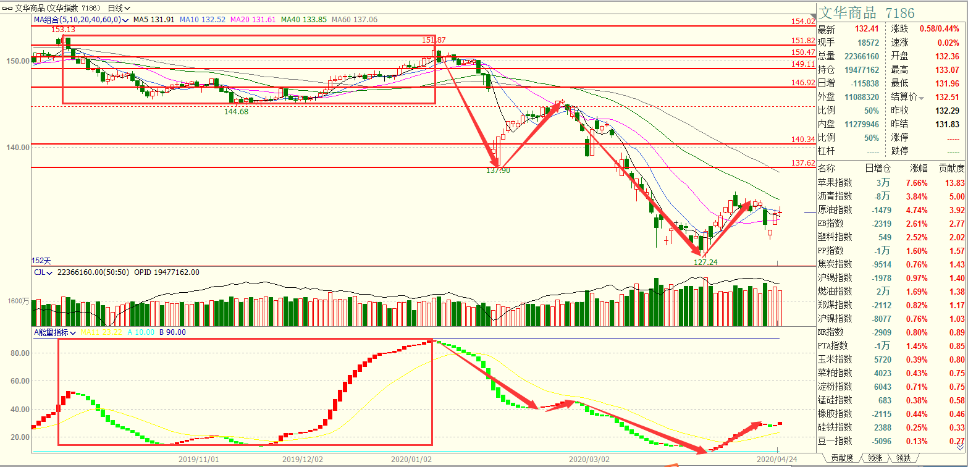Image resolution: width=968 pixels, height=467 pixels.
Task: Sort by the 涨幅 column header
Action: click(919, 169)
